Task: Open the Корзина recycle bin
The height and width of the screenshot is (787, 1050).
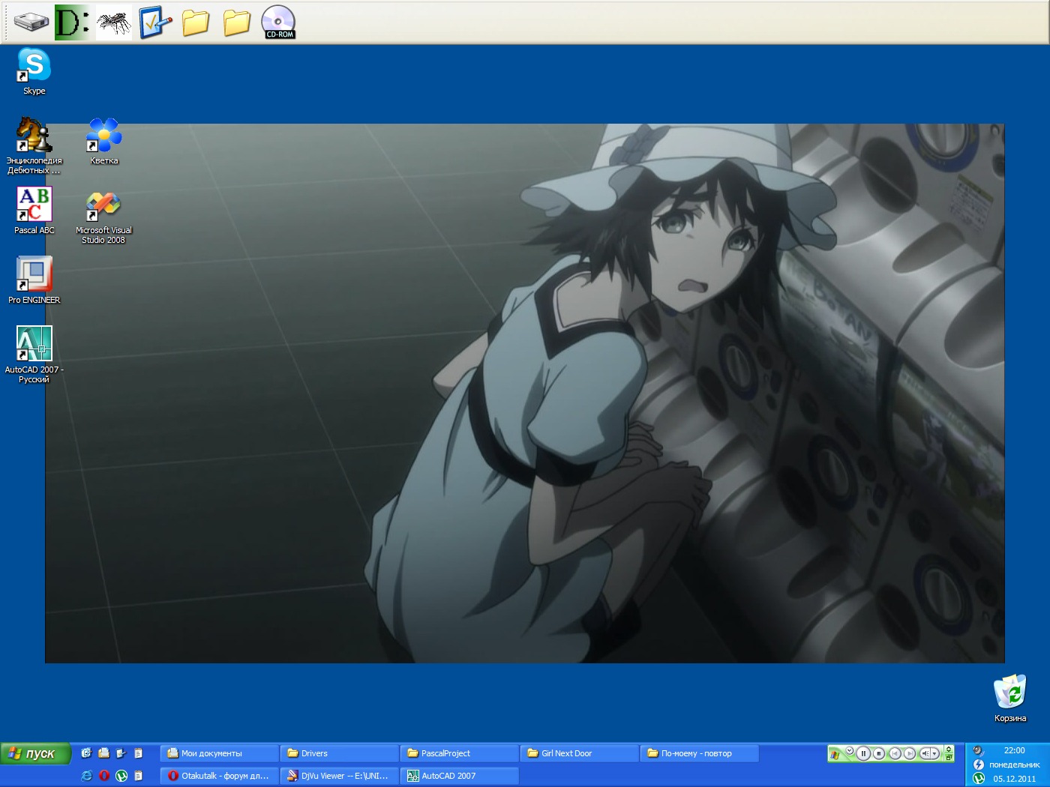Action: click(1009, 692)
